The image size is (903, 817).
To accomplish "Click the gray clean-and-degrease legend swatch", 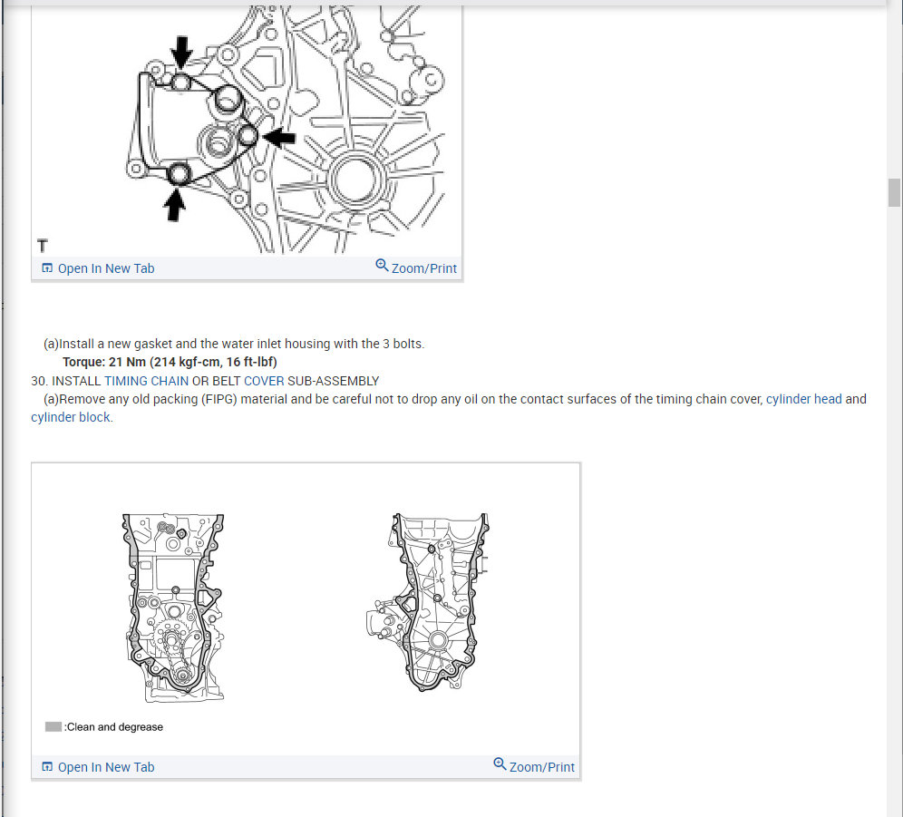I will tap(53, 726).
